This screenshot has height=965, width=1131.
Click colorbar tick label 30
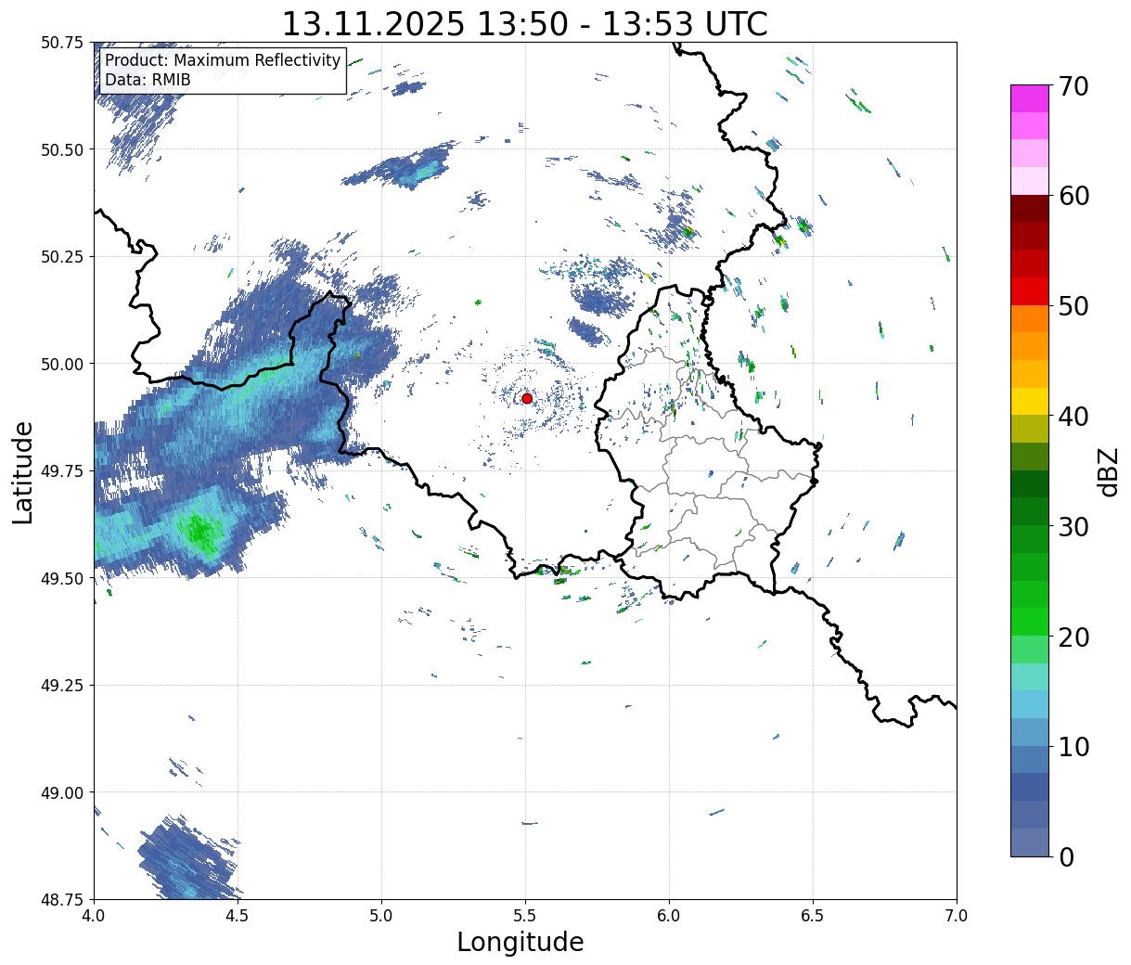pos(1073,527)
